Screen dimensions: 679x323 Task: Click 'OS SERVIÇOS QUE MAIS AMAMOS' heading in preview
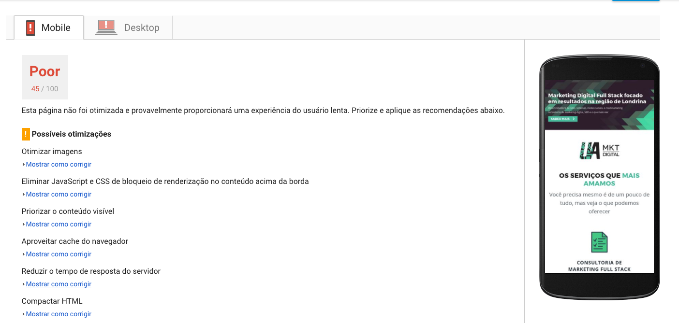[599, 179]
